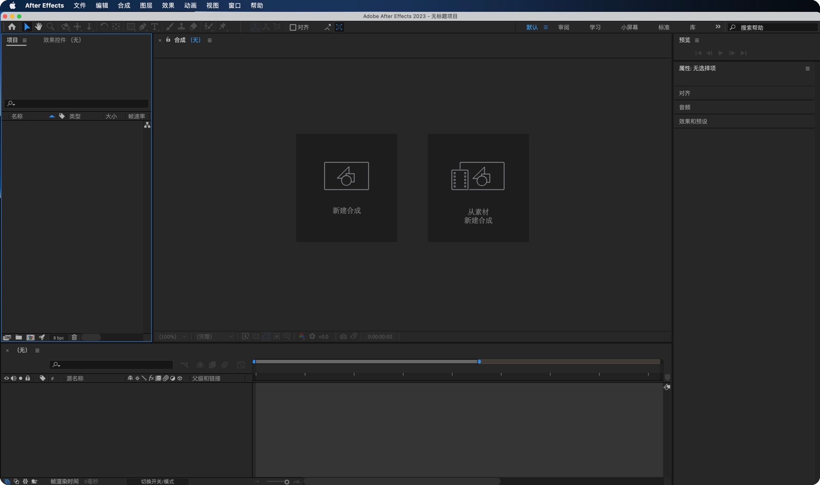Expand the 效果和预设 panel

pos(692,121)
